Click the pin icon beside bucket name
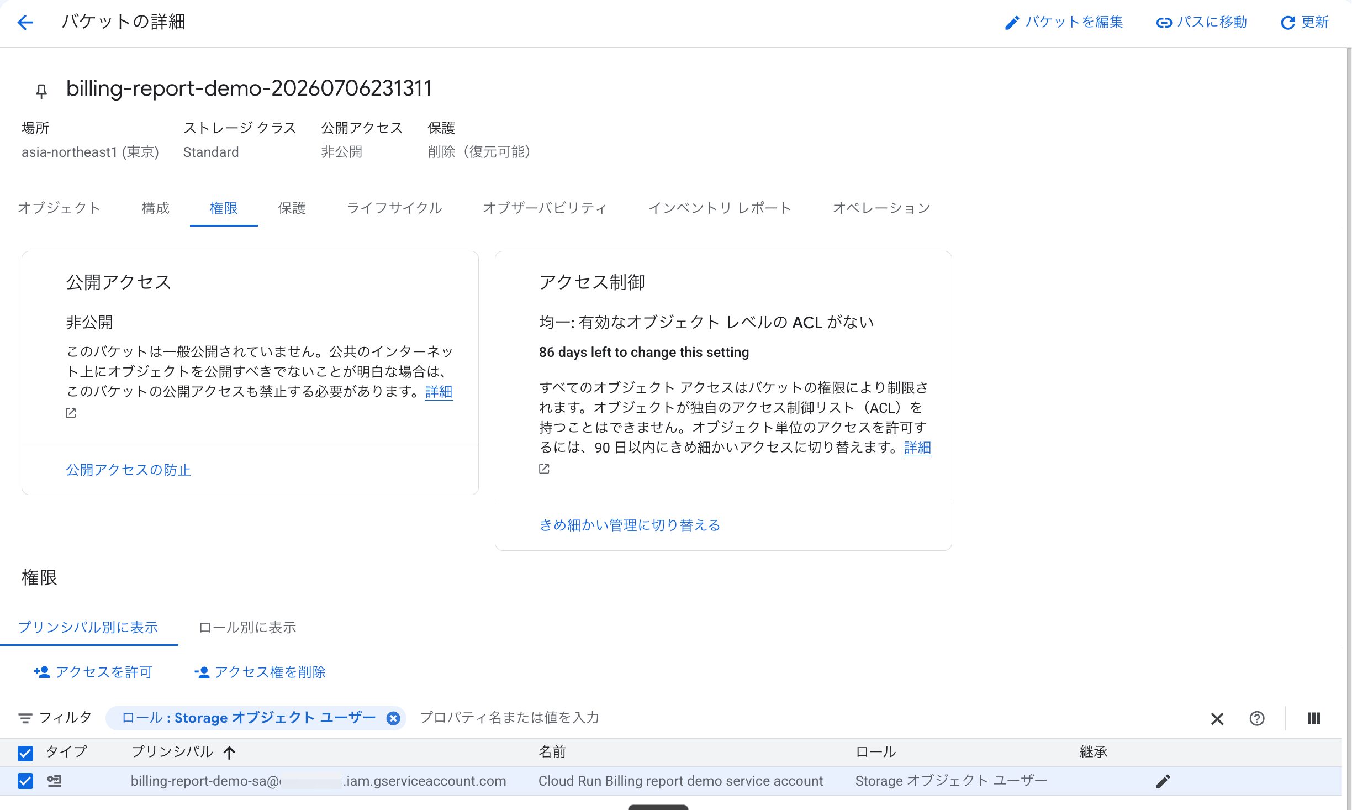 pyautogui.click(x=41, y=91)
